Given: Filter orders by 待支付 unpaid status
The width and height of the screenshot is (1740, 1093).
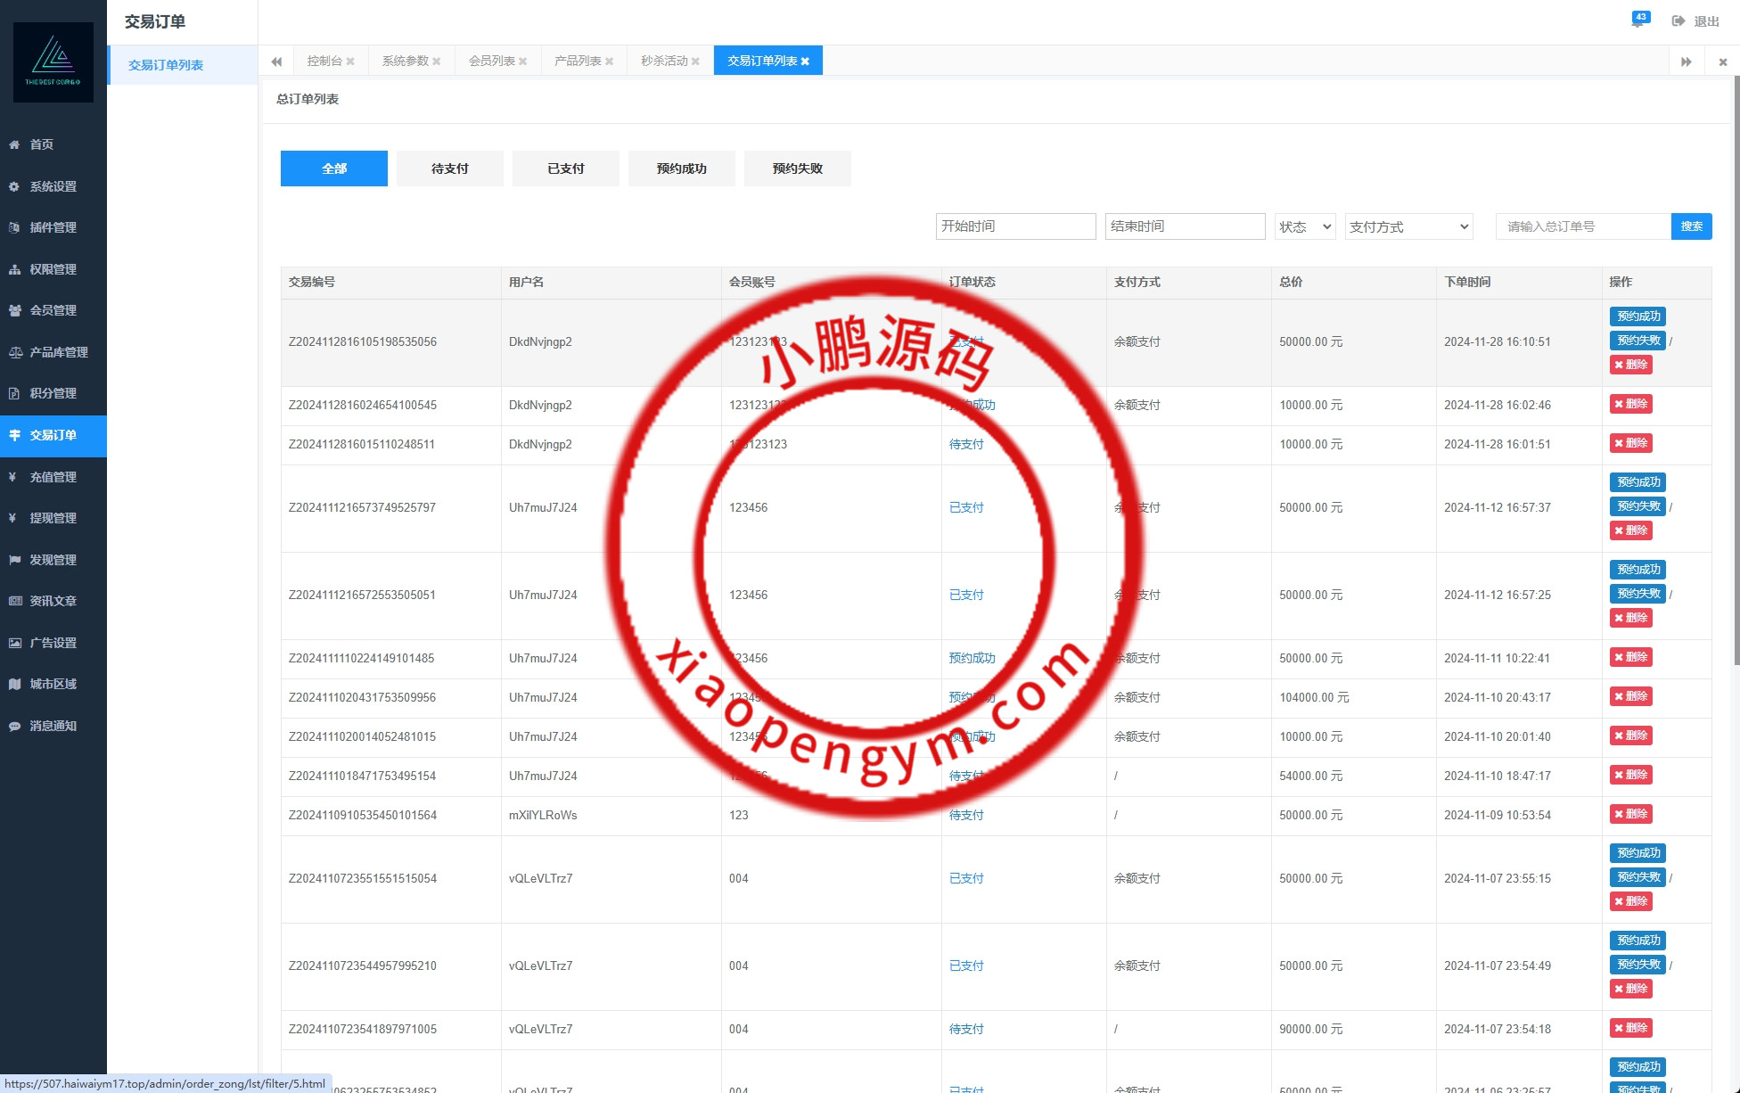Looking at the screenshot, I should coord(449,168).
